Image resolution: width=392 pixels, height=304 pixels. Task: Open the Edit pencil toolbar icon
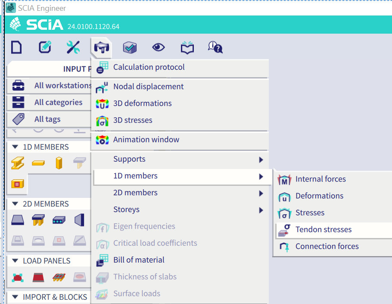point(45,47)
